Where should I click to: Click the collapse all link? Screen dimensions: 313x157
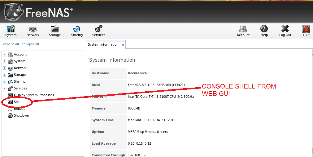30,44
